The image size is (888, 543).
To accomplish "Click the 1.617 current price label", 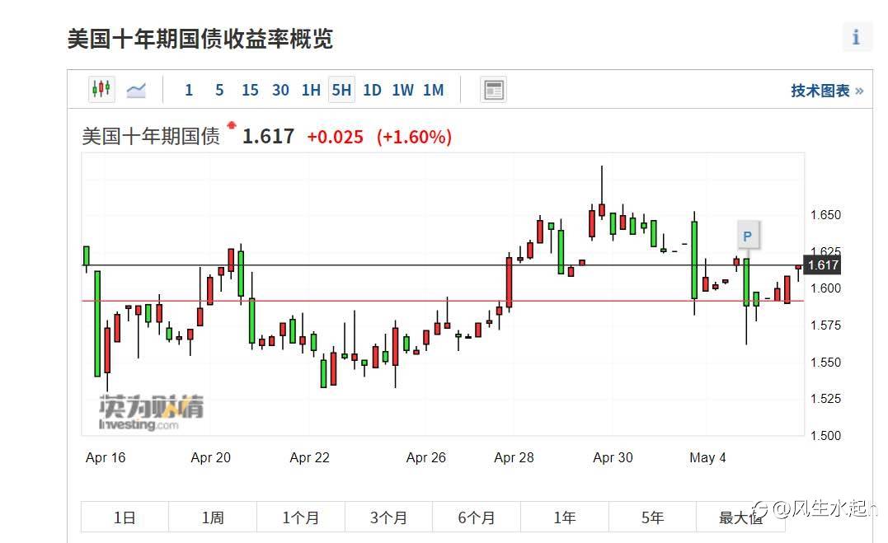I will [x=823, y=264].
